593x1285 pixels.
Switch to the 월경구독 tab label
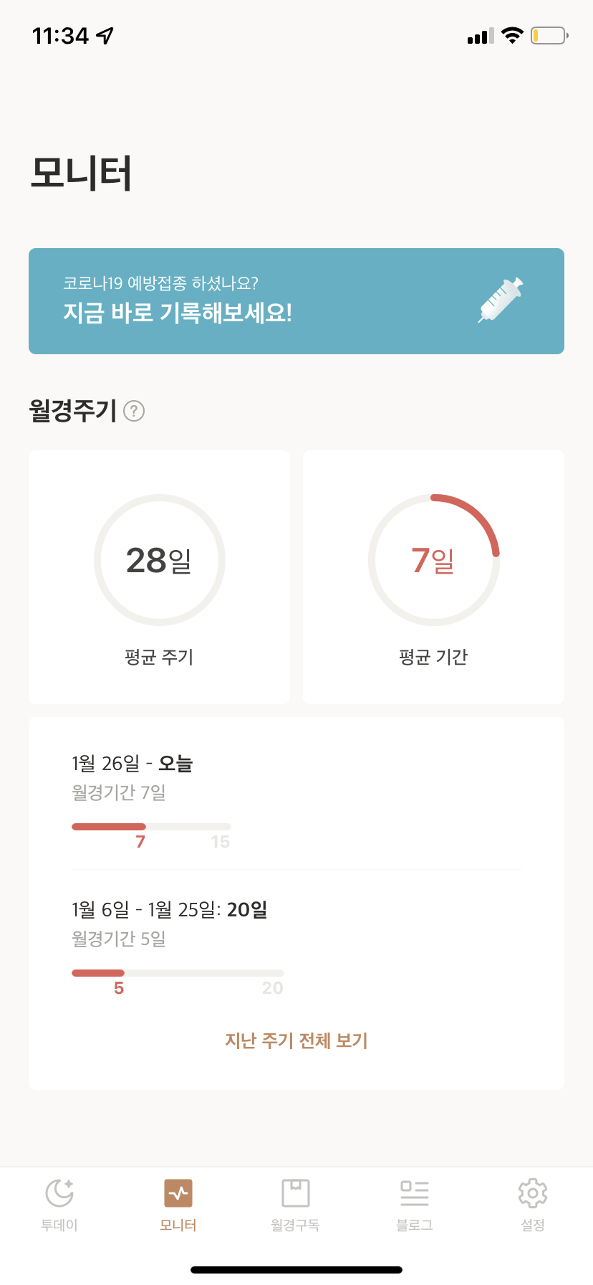[x=296, y=1225]
